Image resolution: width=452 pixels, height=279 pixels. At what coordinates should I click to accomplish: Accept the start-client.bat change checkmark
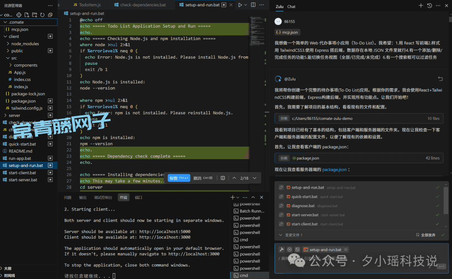point(437,224)
